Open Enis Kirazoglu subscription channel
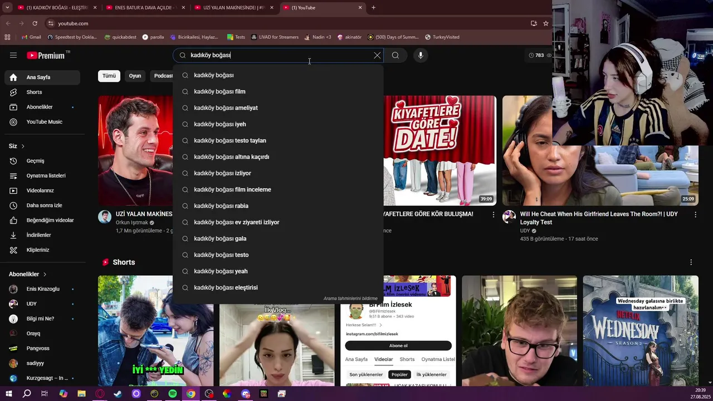This screenshot has width=713, height=401. (x=42, y=289)
